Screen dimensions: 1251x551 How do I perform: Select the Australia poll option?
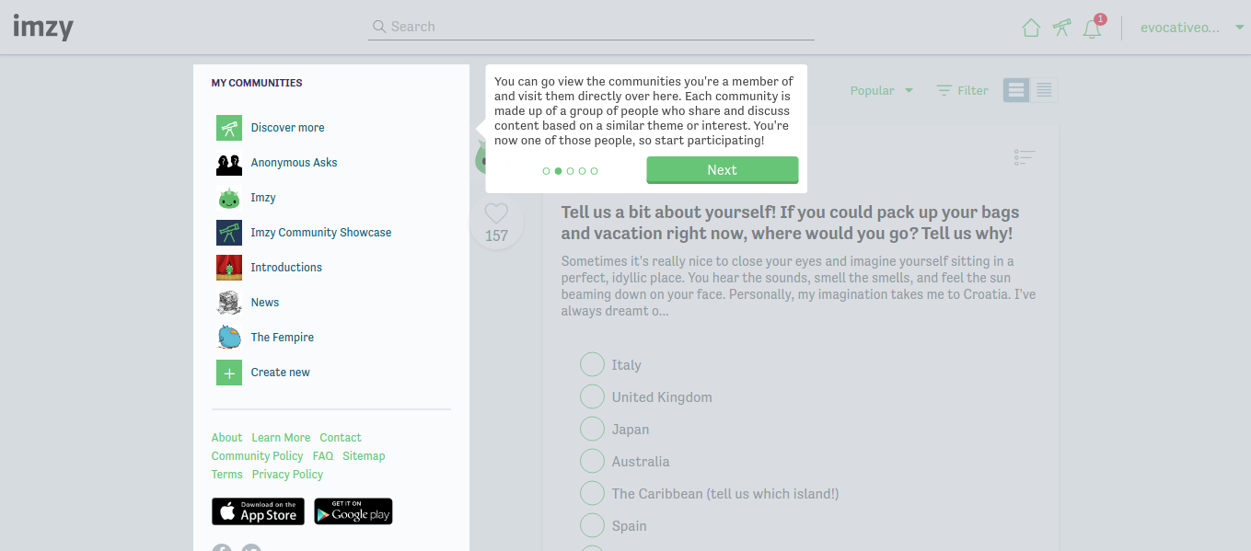[x=592, y=462]
